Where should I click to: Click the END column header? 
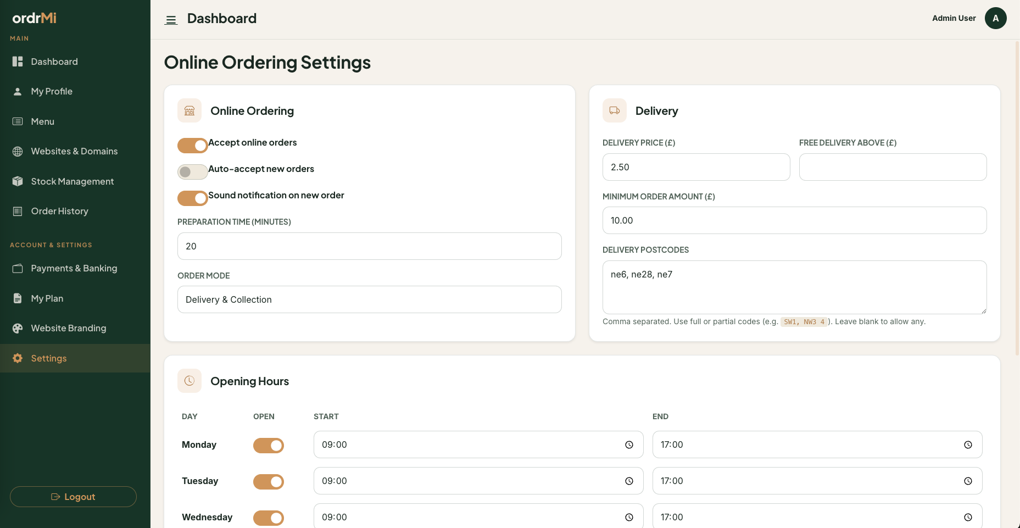point(660,416)
